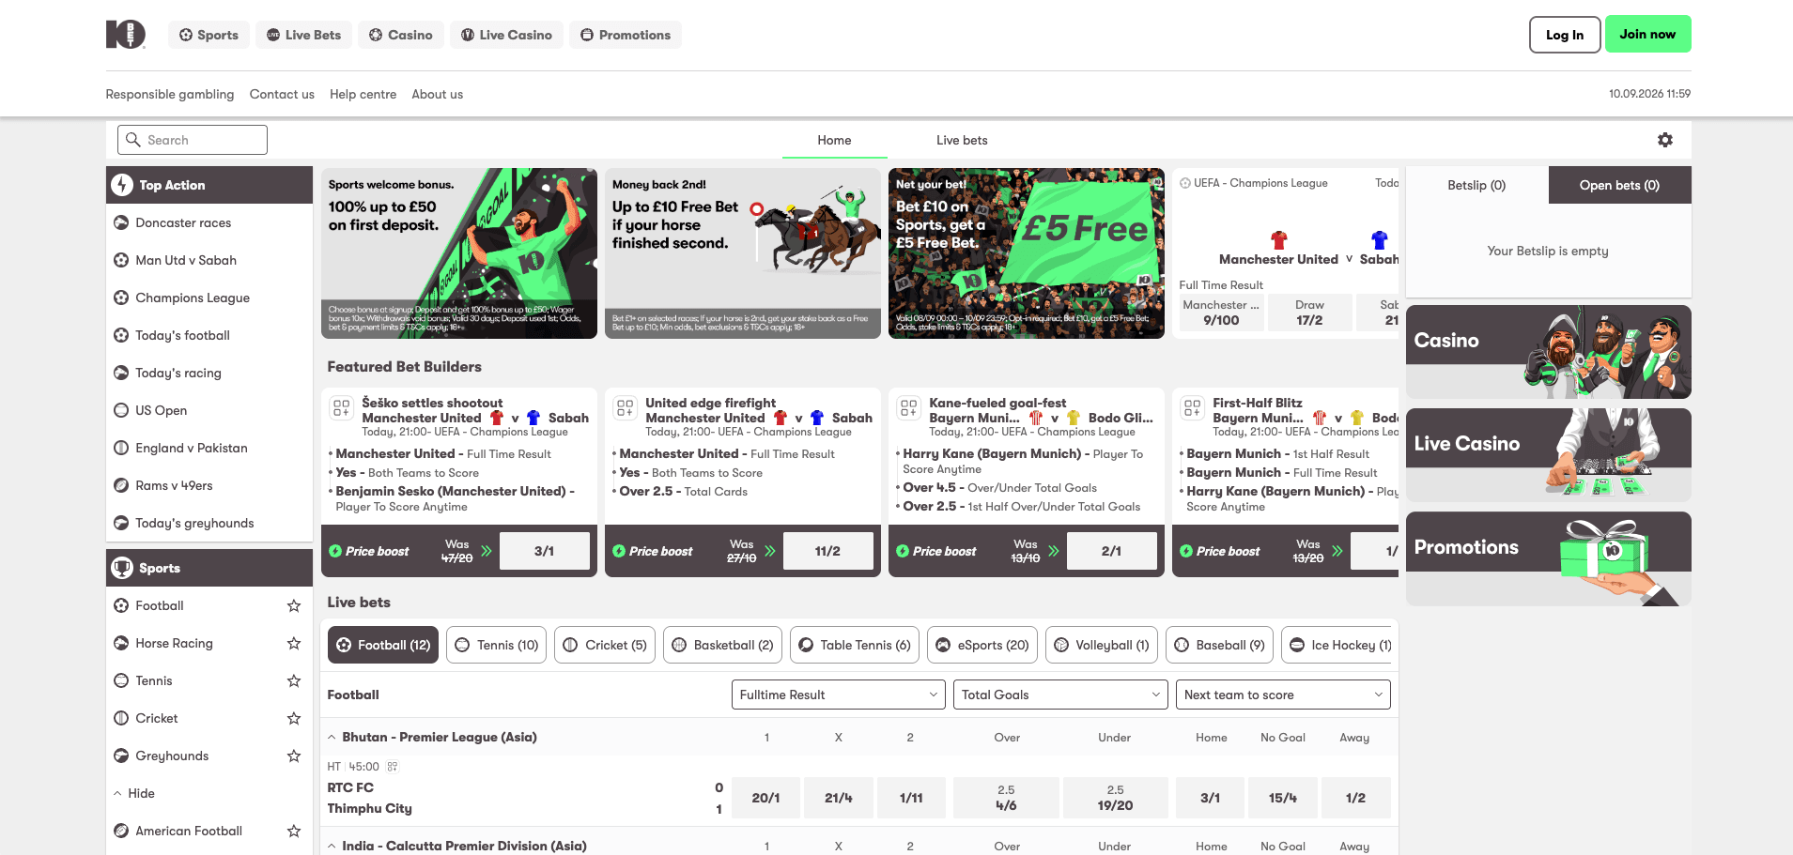
Task: Click the Join now button
Action: [1647, 34]
